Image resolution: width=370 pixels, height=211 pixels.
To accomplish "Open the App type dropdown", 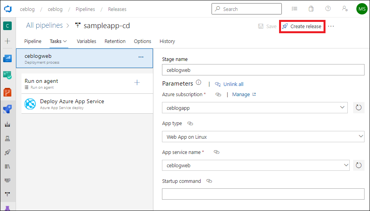I will [263, 137].
